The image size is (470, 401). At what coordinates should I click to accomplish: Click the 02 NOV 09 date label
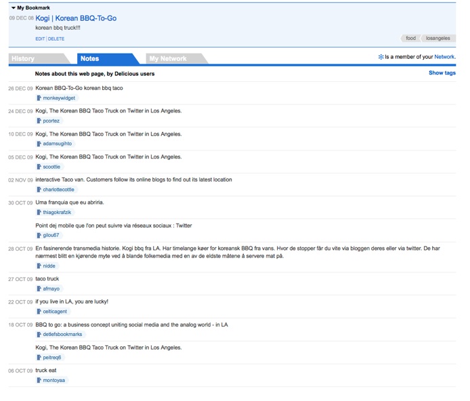pos(20,180)
